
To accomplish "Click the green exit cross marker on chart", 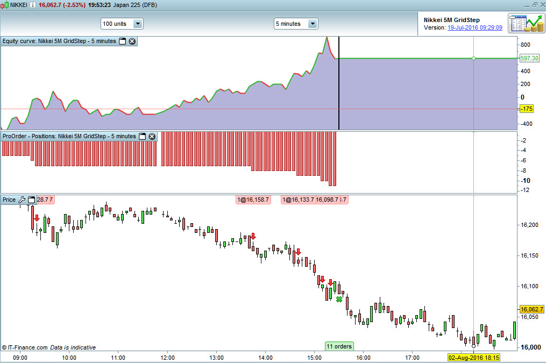I will (339, 300).
